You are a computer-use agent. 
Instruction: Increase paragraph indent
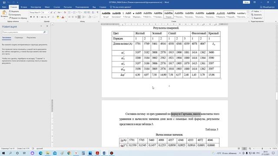(89, 13)
